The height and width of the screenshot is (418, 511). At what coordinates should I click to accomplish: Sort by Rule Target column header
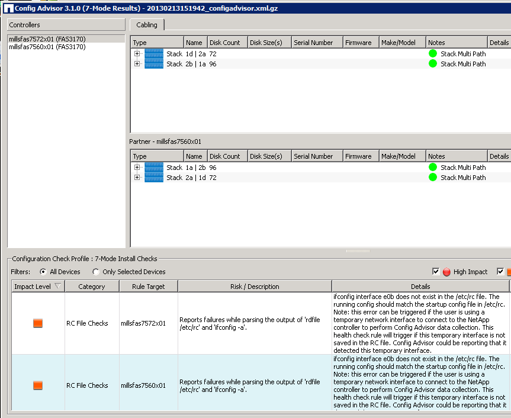pyautogui.click(x=149, y=287)
